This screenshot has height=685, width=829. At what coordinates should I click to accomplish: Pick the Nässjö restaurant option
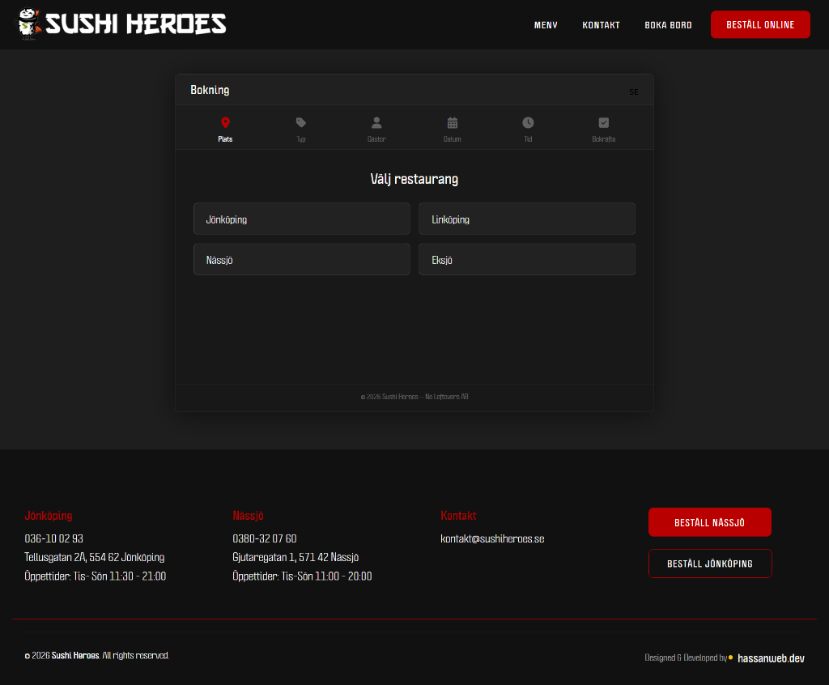(x=301, y=260)
